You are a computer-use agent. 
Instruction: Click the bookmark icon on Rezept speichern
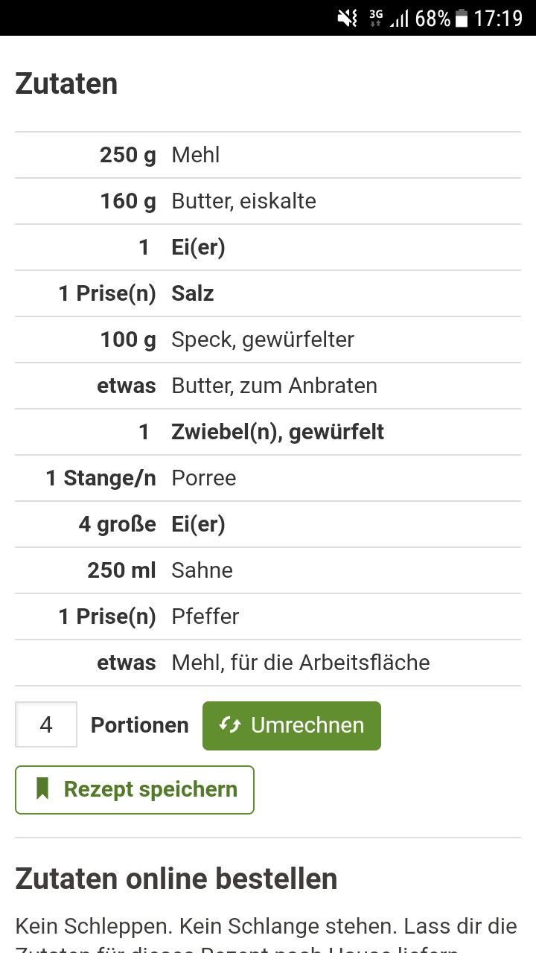[x=42, y=789]
